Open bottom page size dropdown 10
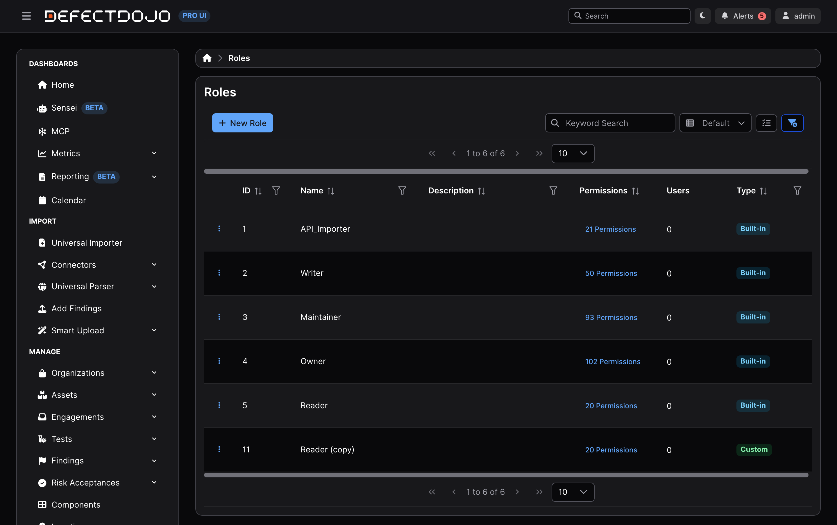Image resolution: width=837 pixels, height=525 pixels. point(573,492)
